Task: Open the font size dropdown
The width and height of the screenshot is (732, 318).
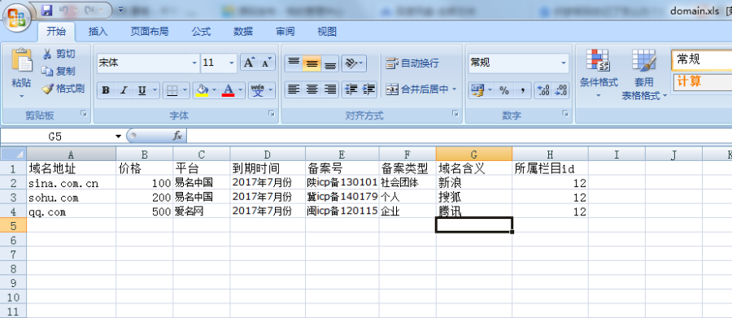Action: coord(232,63)
